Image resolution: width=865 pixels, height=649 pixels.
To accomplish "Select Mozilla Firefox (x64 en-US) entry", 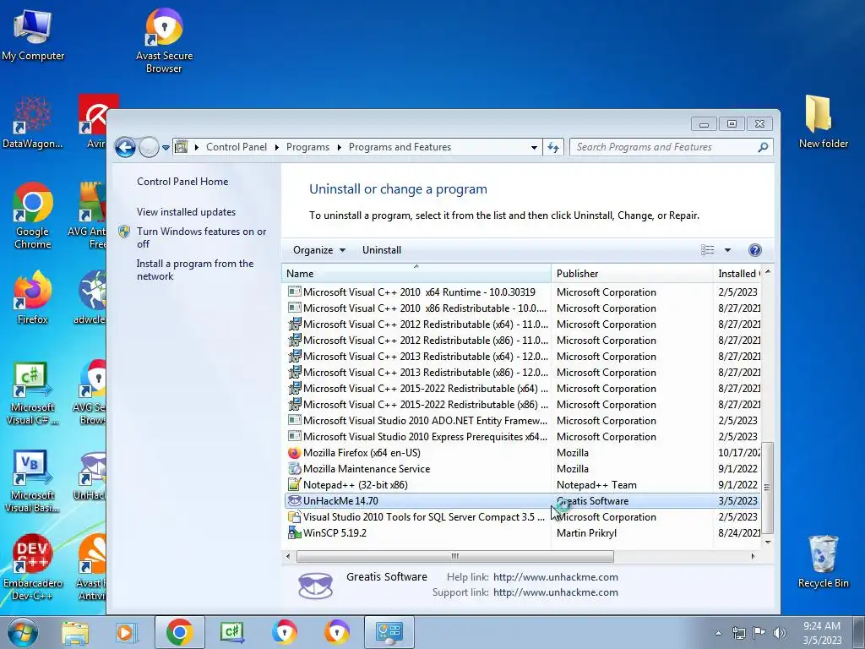I will click(x=522, y=453).
